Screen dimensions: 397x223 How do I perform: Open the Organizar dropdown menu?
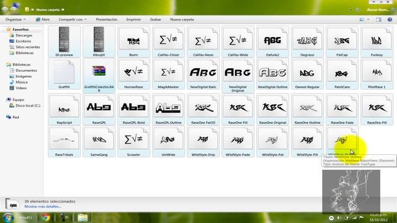(16, 19)
